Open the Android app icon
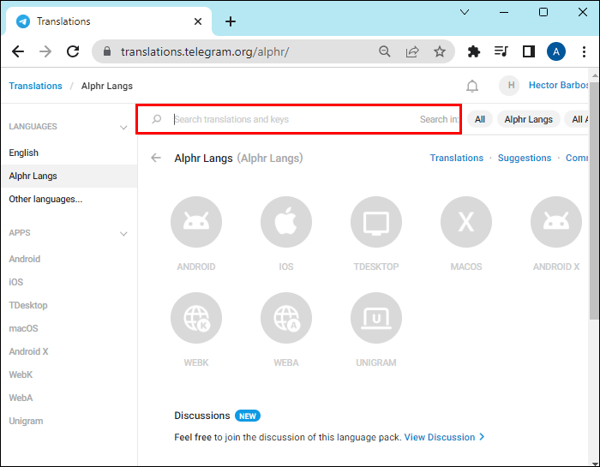Screen dimensions: 600x467 tap(196, 222)
